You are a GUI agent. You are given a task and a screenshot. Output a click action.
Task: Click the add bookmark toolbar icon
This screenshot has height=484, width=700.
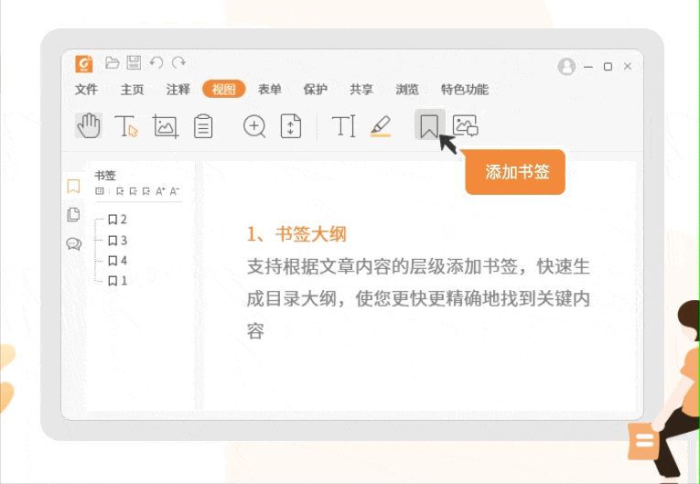pyautogui.click(x=428, y=125)
